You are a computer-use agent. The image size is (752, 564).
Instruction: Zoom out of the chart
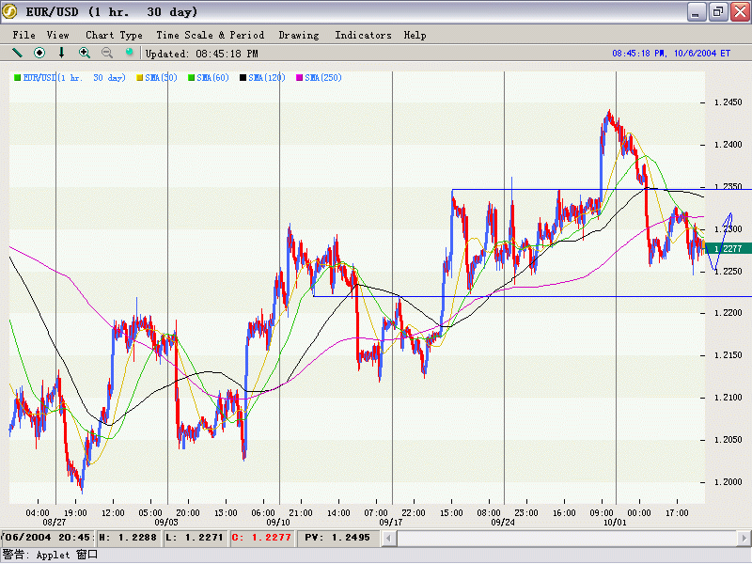[x=107, y=54]
